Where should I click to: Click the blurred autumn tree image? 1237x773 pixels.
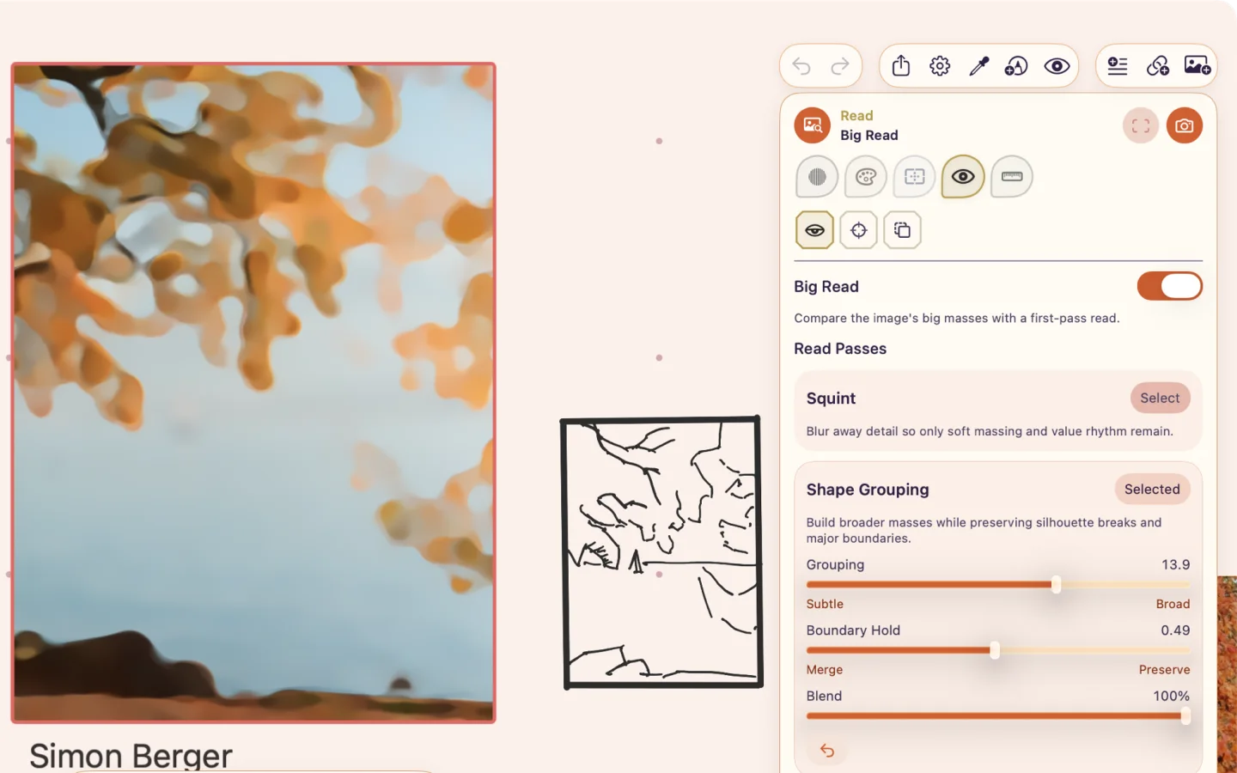pyautogui.click(x=253, y=393)
